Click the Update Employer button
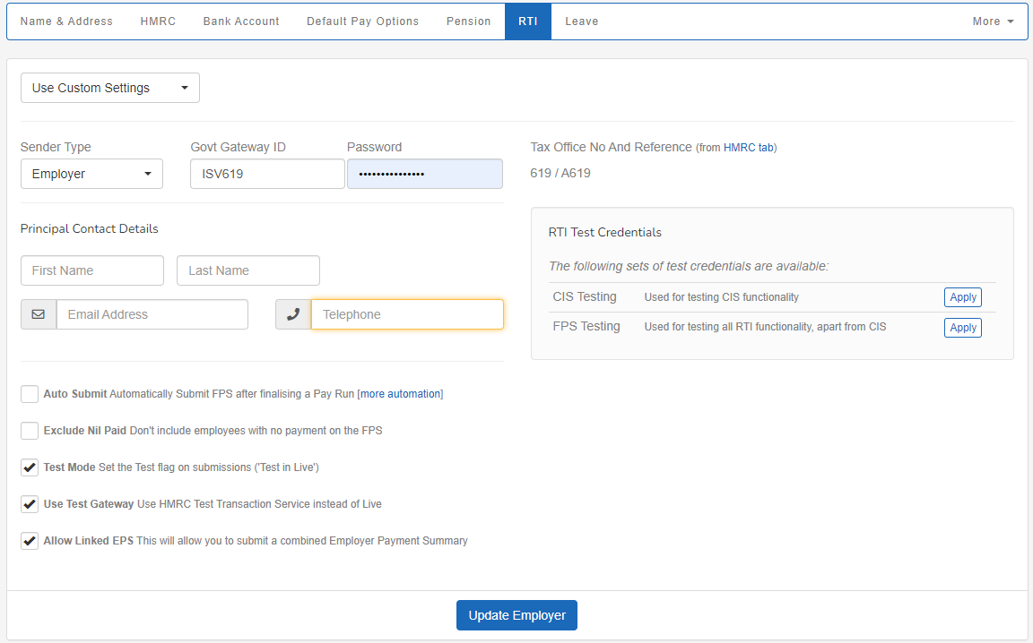This screenshot has width=1033, height=643. [516, 615]
